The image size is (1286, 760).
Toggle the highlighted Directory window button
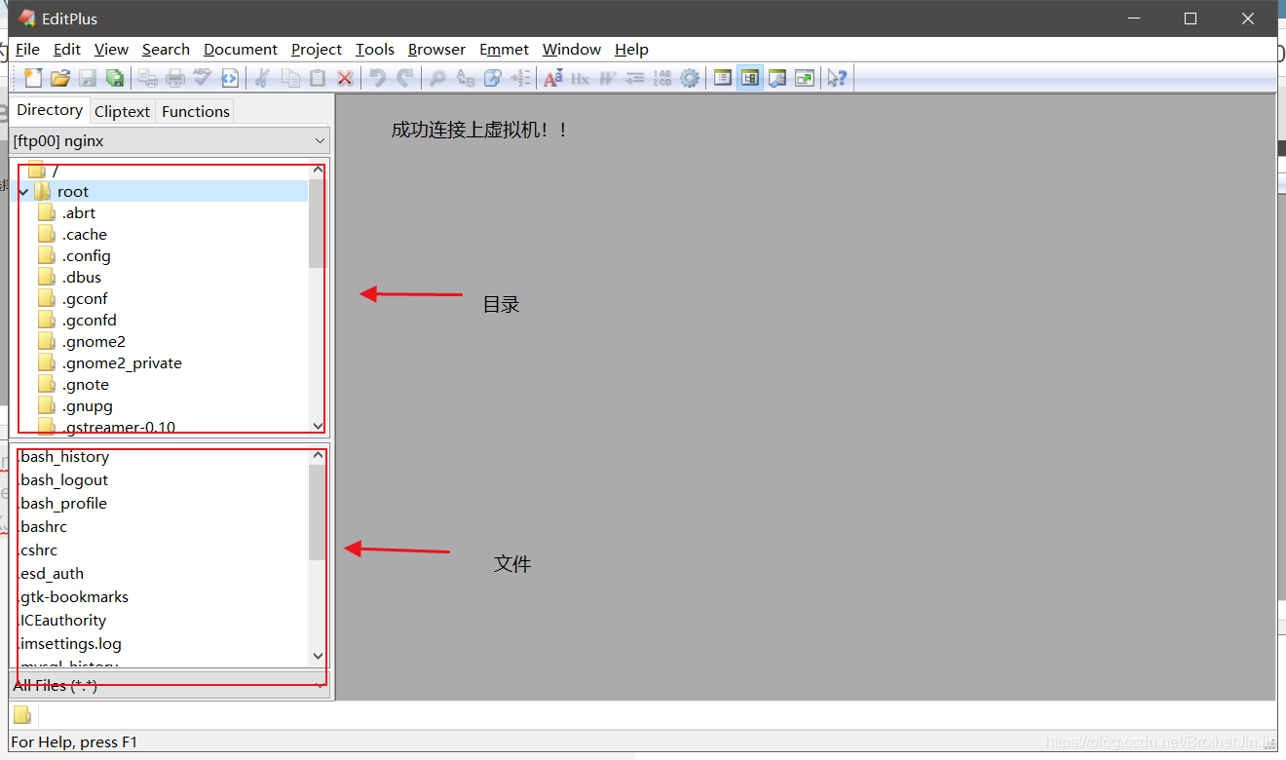(x=750, y=78)
